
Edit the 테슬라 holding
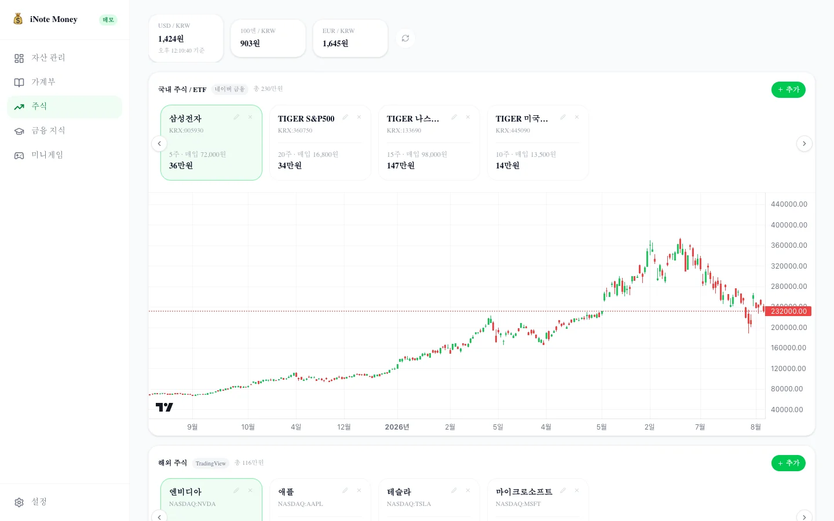click(x=454, y=490)
